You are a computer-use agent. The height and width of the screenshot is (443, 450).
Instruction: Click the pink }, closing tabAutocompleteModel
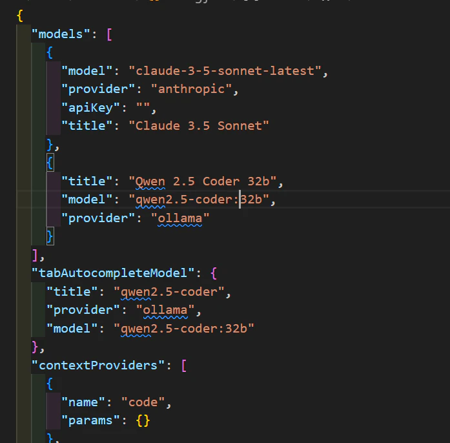coord(38,347)
